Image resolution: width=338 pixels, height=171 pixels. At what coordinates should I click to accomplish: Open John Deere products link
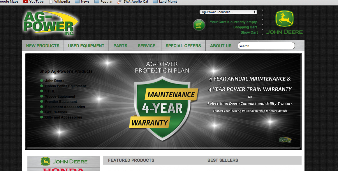click(55, 81)
